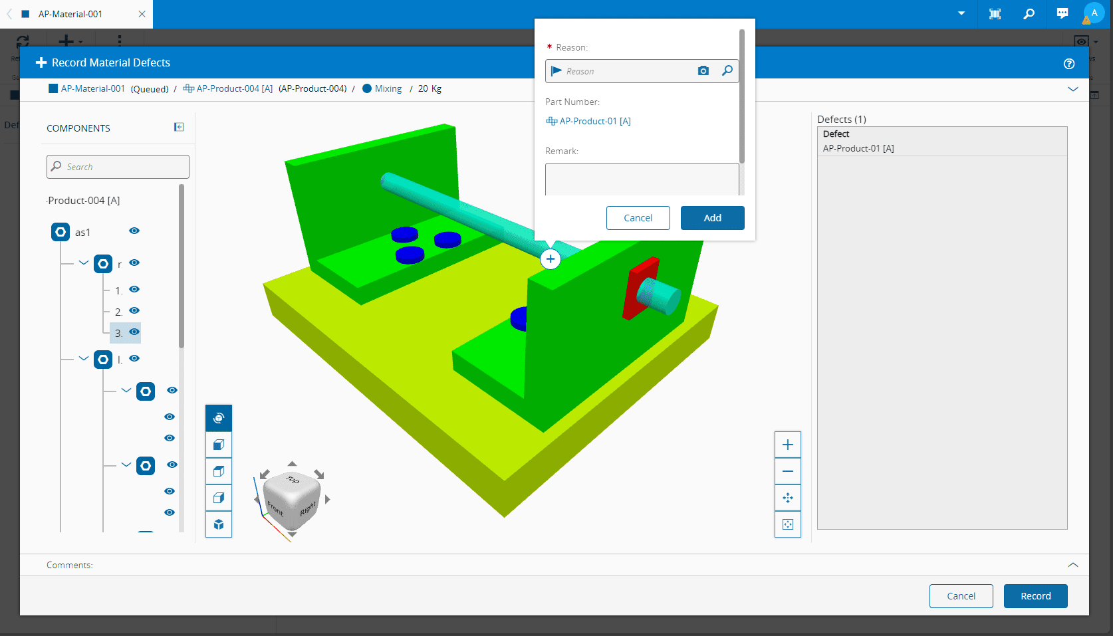Click Add in the defect popup
Screen dimensions: 1113x636
(713, 218)
